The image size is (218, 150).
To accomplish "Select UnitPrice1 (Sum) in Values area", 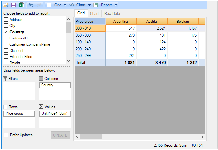I will pyautogui.click(x=54, y=113).
